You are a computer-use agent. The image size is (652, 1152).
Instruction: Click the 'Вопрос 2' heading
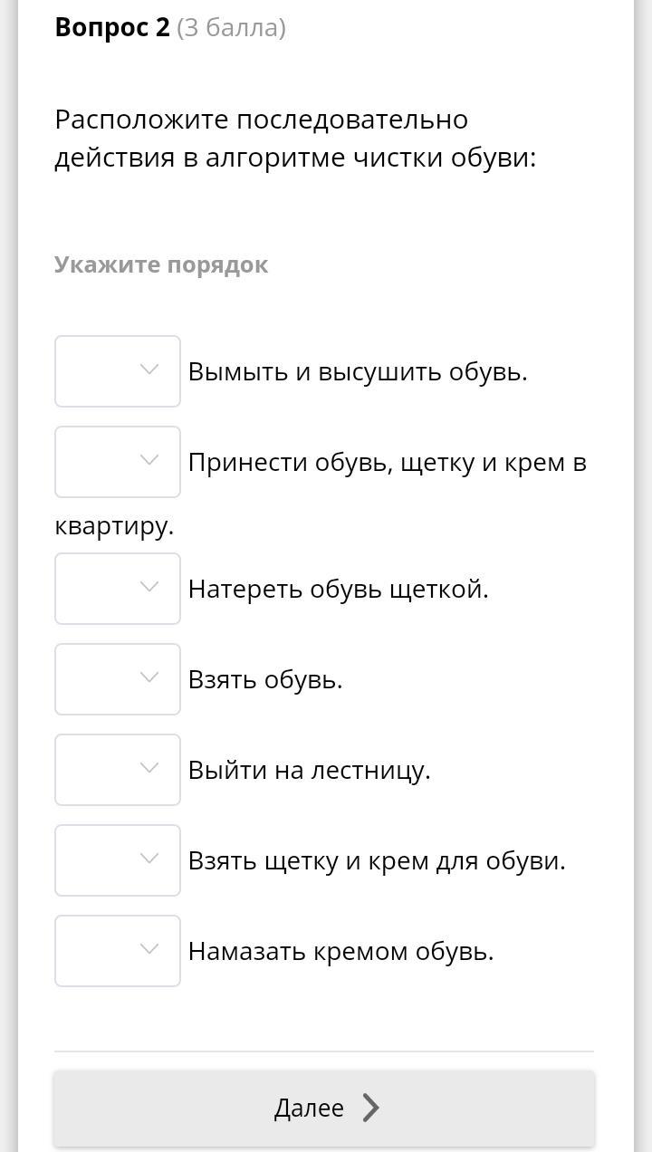point(112,28)
